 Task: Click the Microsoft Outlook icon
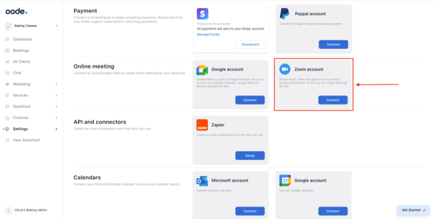[x=202, y=181]
